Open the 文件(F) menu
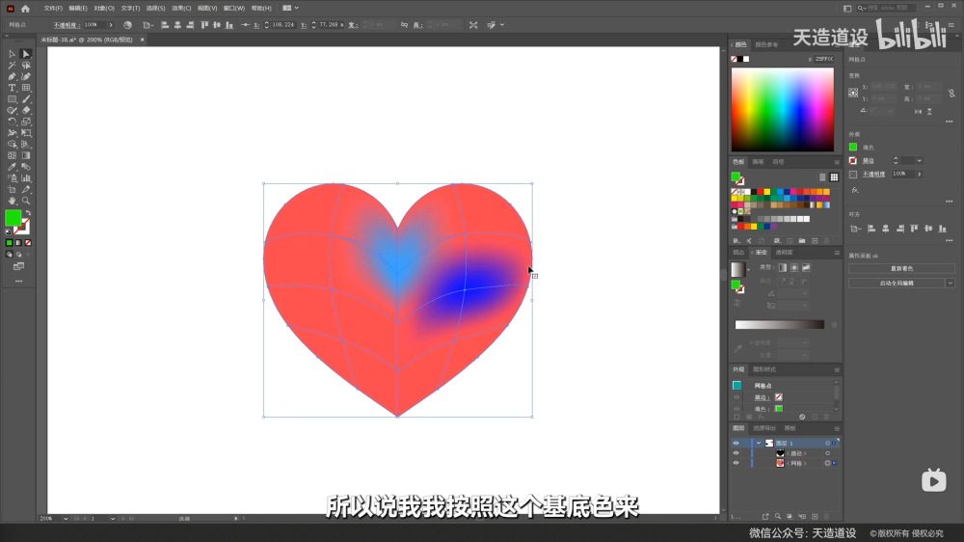Viewport: 964px width, 542px height. click(53, 9)
